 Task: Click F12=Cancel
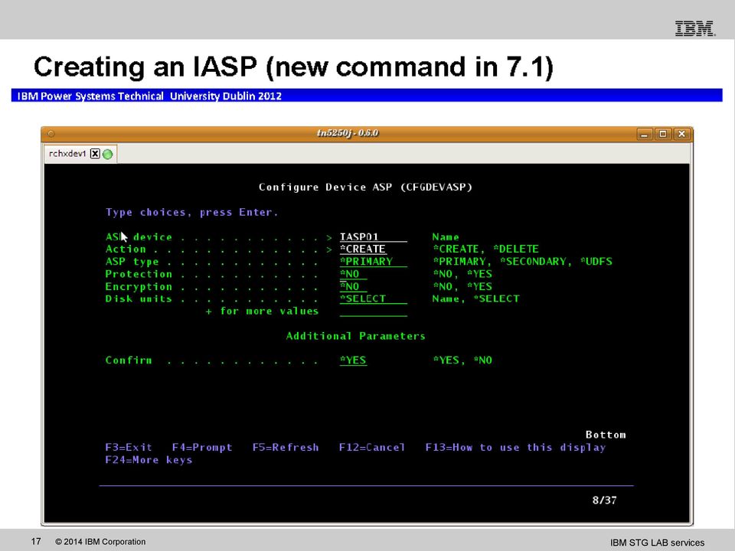click(x=372, y=448)
